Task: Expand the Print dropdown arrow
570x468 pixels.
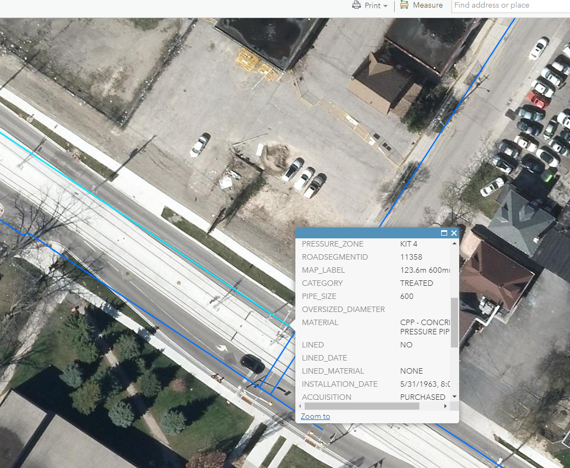Action: click(385, 6)
